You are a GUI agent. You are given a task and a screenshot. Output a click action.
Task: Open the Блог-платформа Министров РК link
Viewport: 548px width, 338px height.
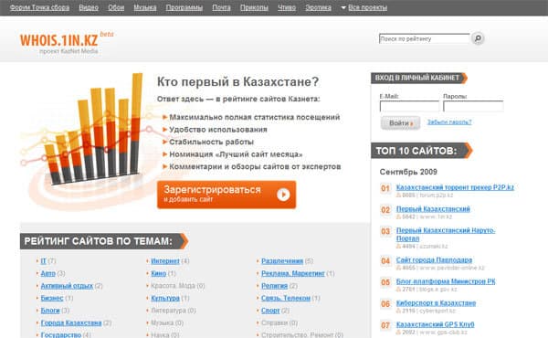click(446, 281)
